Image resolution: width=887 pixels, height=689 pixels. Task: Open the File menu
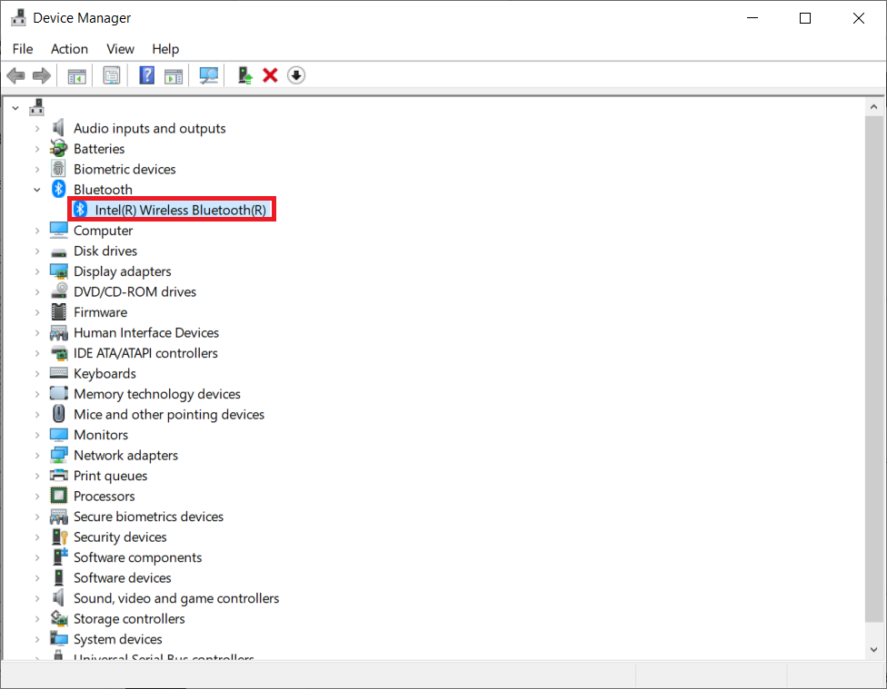[22, 49]
